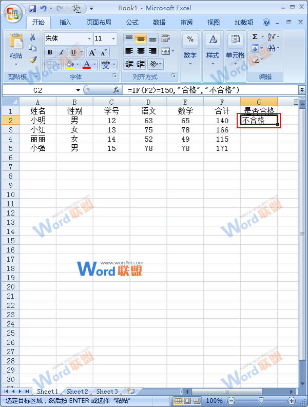Image resolution: width=308 pixels, height=407 pixels.
Task: Click the Paste clipboard icon
Action: point(16,41)
